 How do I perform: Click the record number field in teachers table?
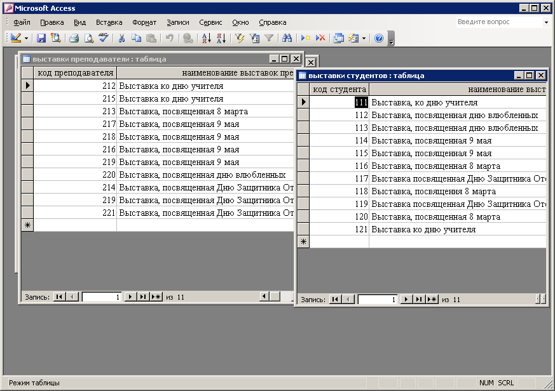coord(102,297)
